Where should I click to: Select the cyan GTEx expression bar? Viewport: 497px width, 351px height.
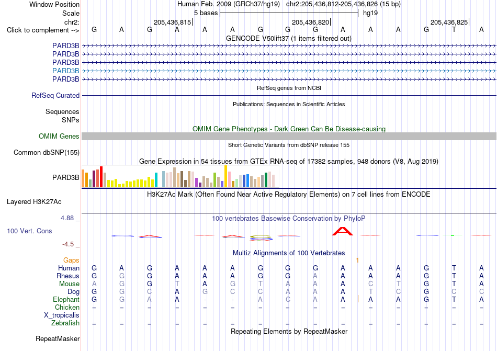point(156,180)
